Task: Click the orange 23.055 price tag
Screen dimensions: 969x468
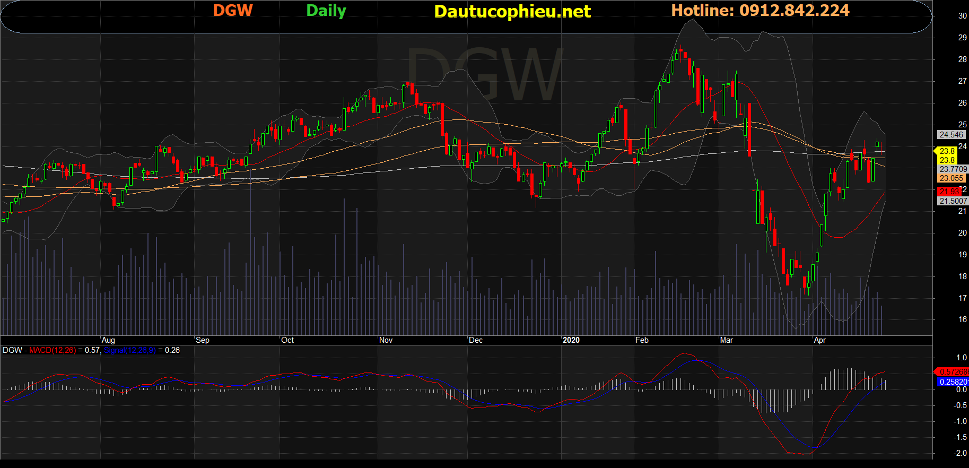Action: point(951,178)
